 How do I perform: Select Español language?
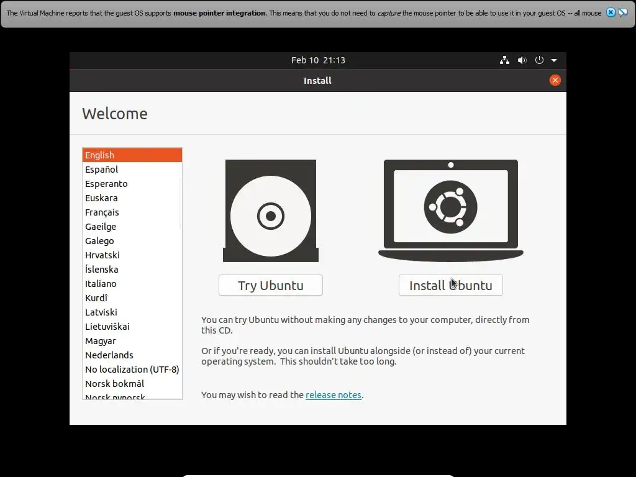click(132, 169)
